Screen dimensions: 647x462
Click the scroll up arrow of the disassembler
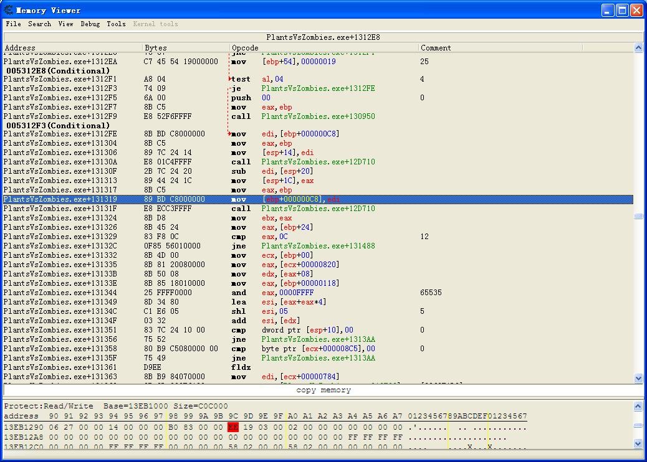coord(638,48)
